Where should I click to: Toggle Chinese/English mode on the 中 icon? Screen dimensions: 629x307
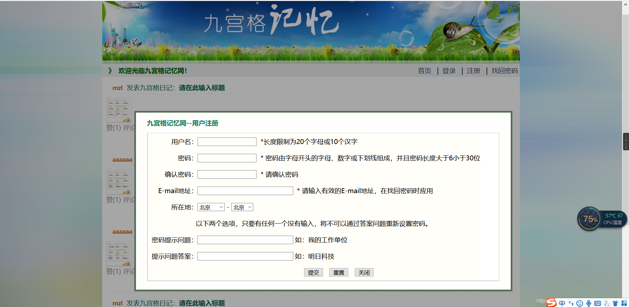[x=562, y=303]
